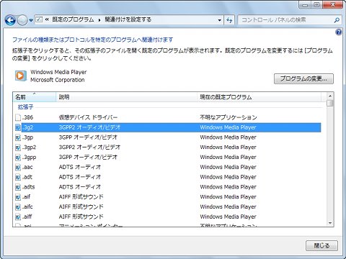The image size is (346, 259).
Task: Select the .3gp2 extension name
Action: (x=29, y=147)
